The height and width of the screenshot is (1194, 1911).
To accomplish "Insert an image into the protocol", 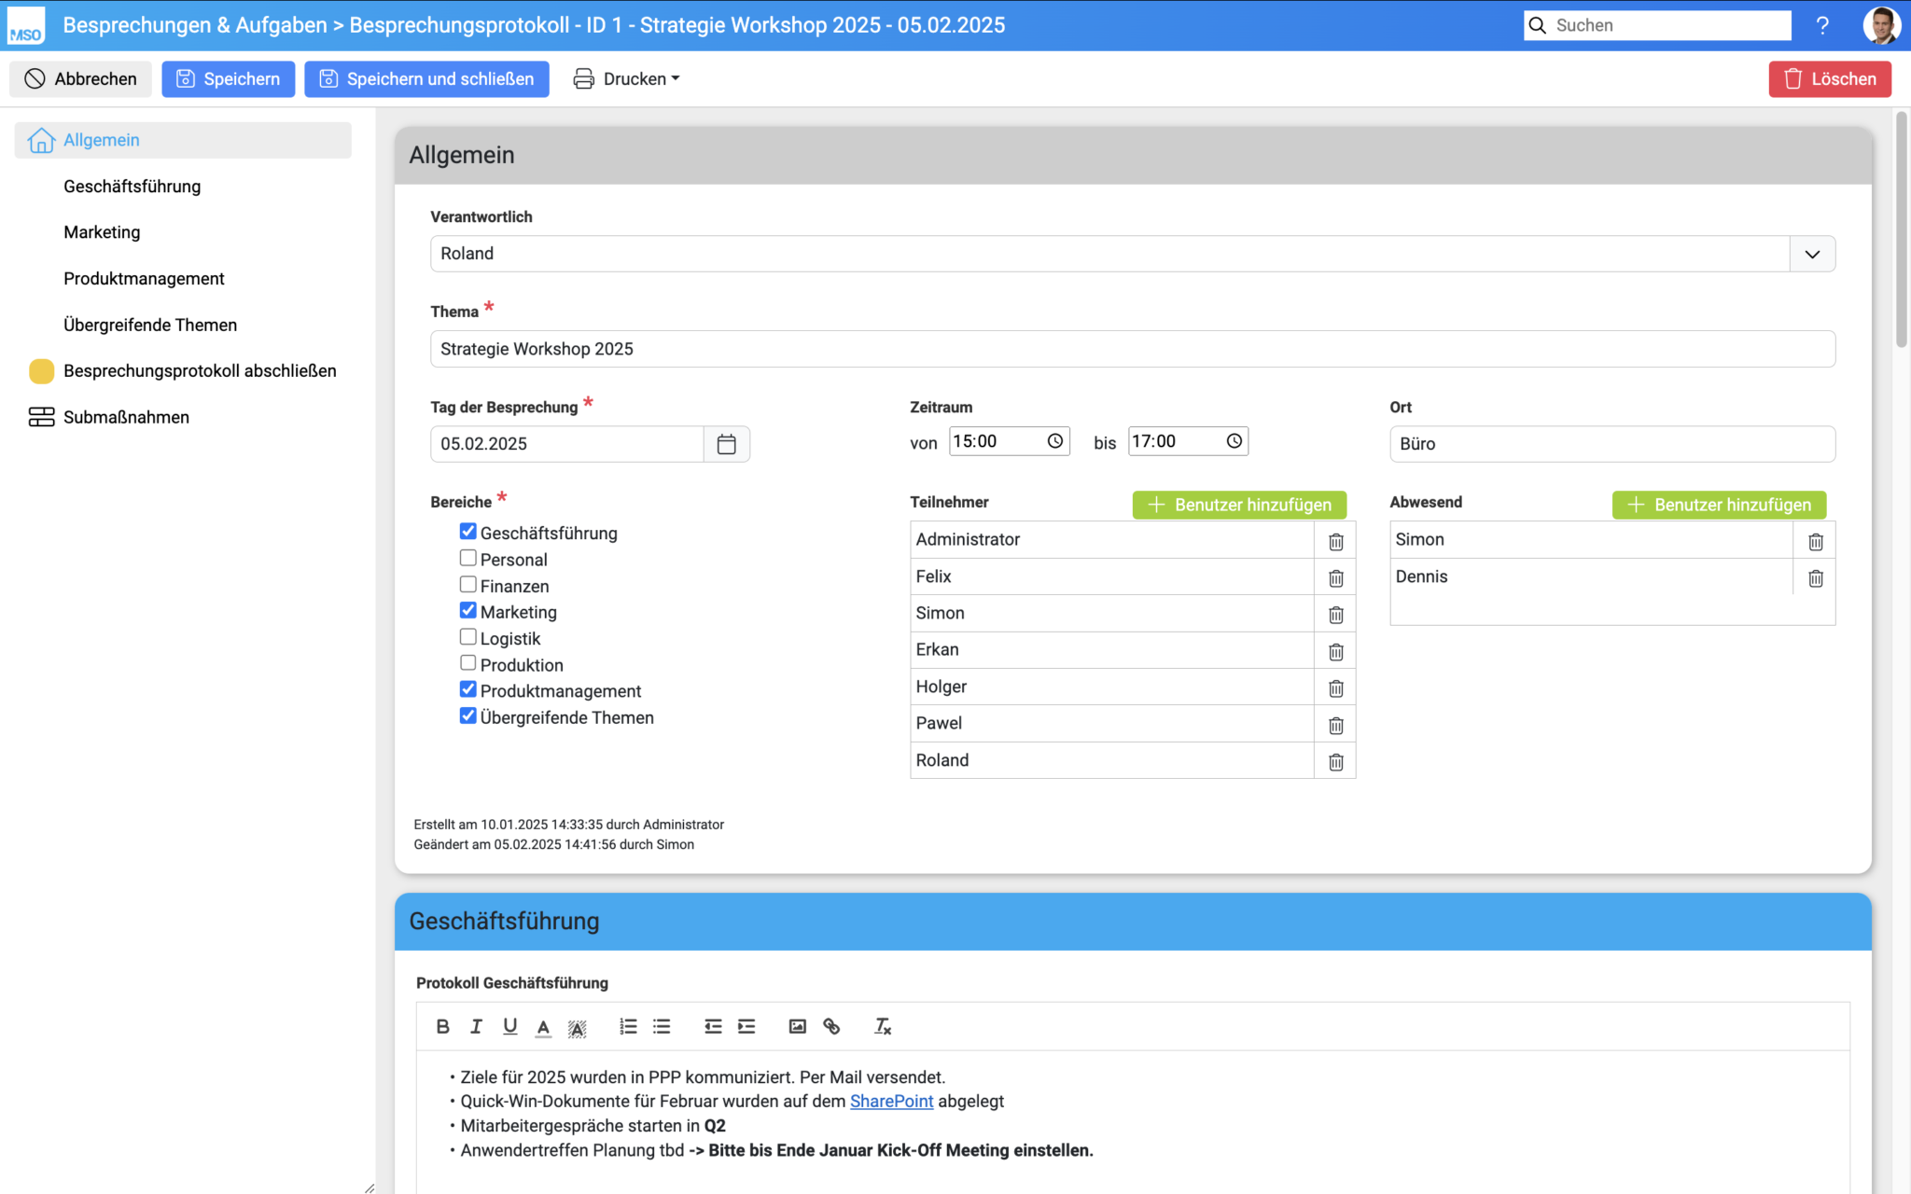I will click(797, 1026).
